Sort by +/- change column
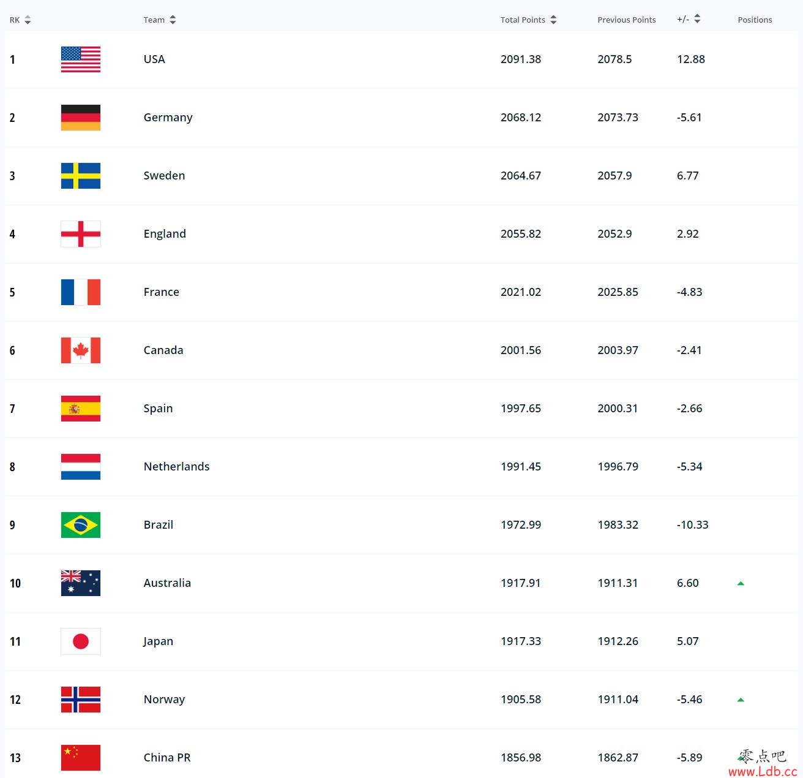Viewport: 803px width, 778px height. pyautogui.click(x=689, y=20)
